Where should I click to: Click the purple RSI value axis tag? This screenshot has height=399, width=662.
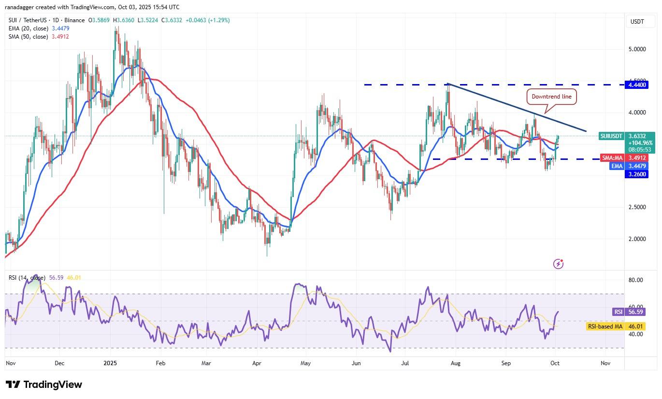619,312
